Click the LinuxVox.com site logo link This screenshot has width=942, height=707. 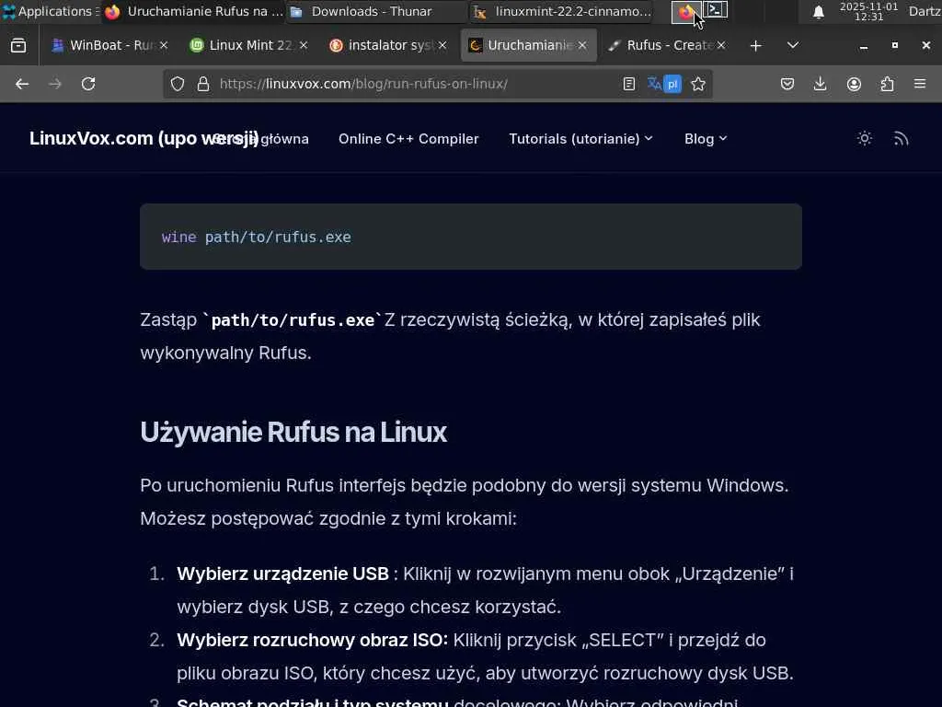tap(144, 138)
